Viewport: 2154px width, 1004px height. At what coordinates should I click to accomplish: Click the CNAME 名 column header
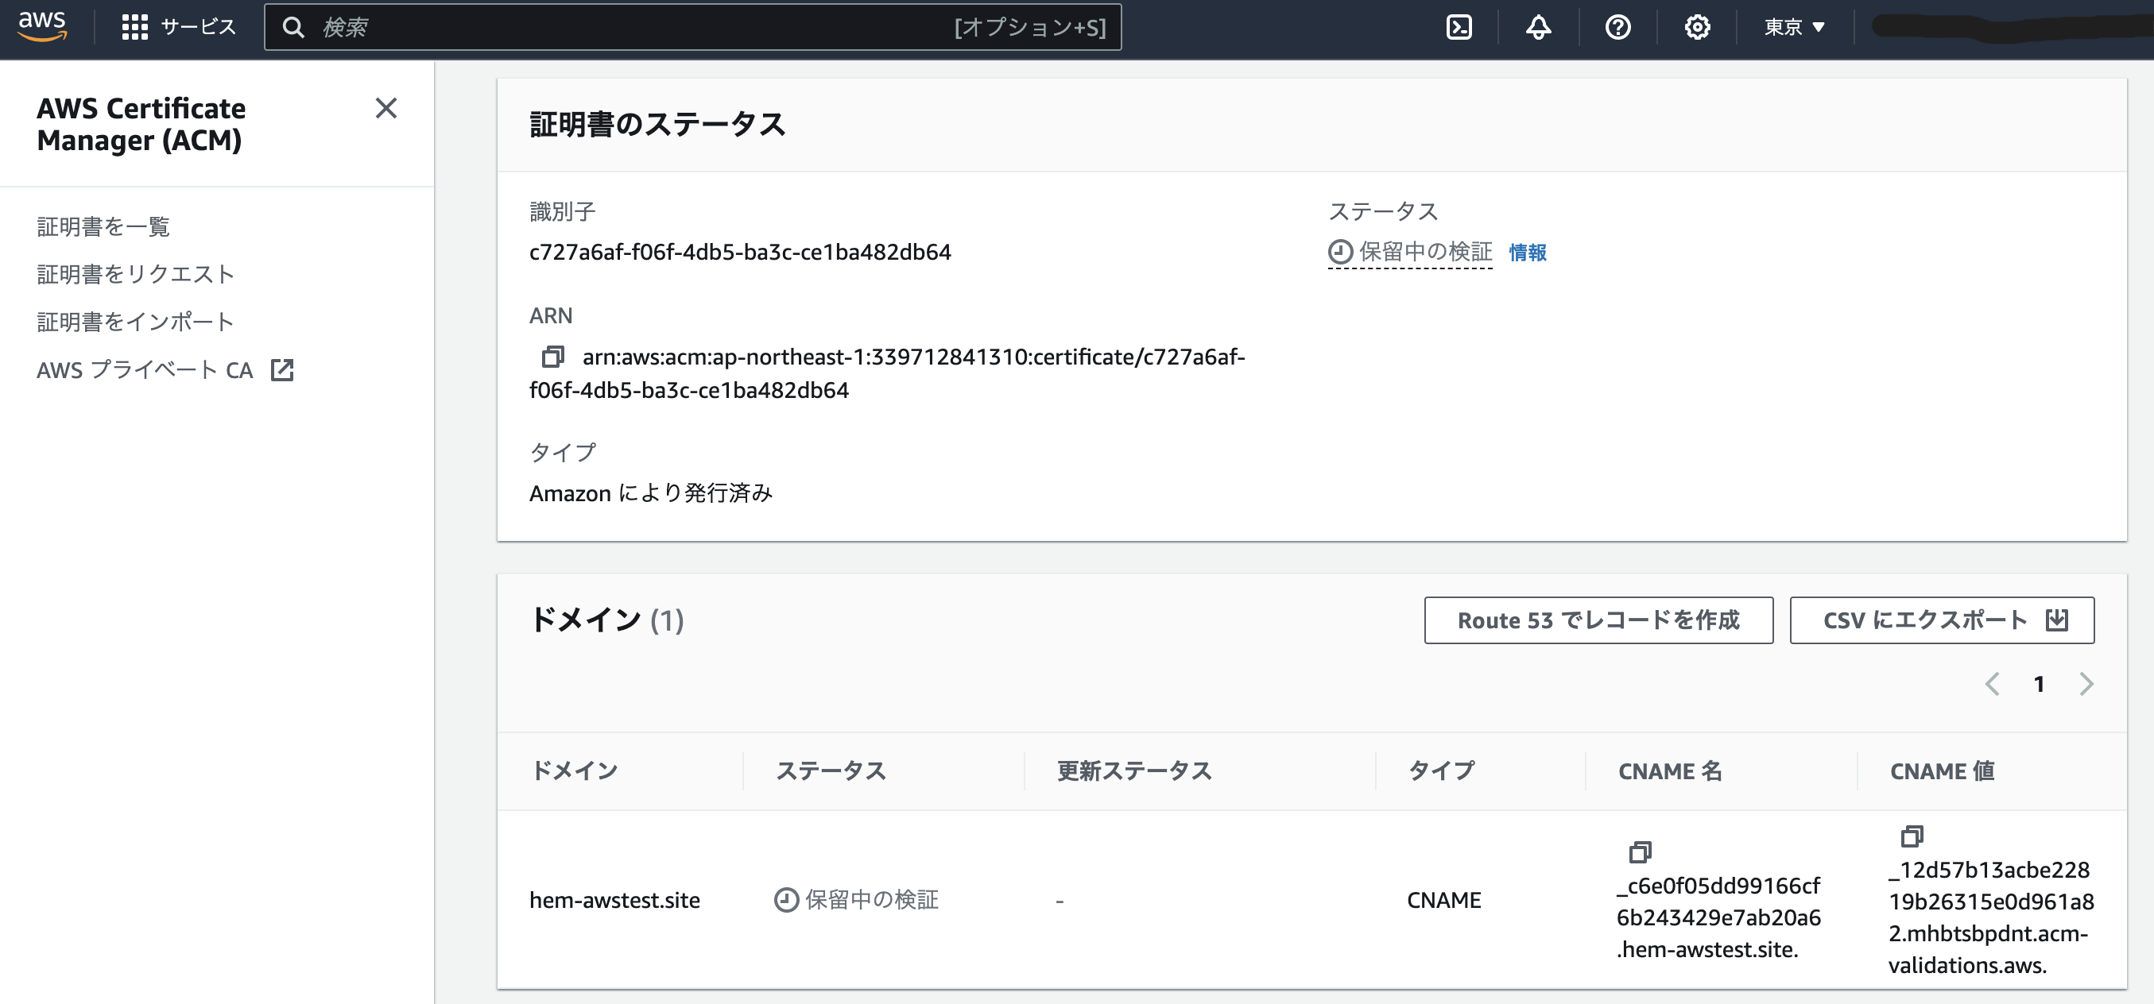click(1670, 770)
